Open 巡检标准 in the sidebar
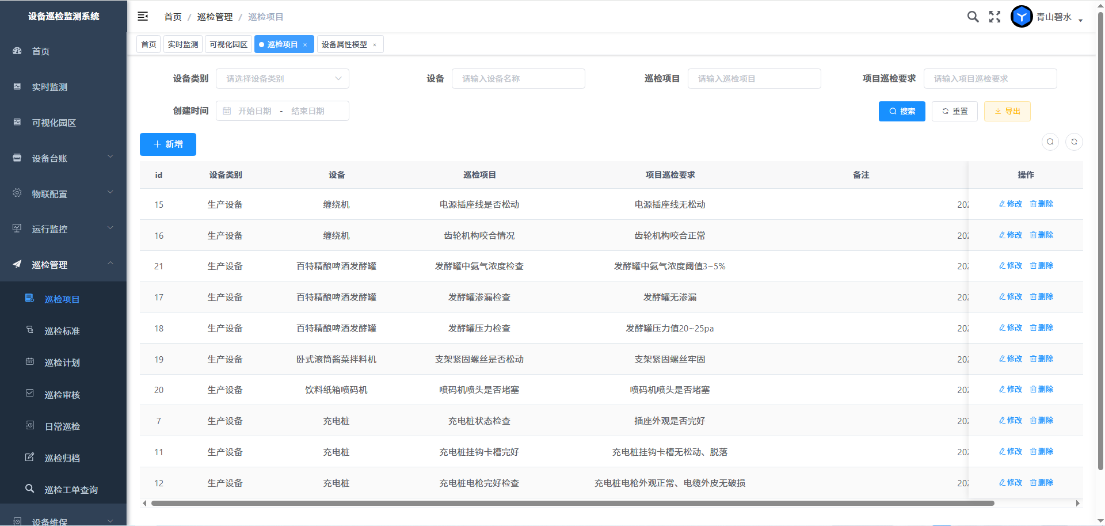This screenshot has width=1105, height=526. click(x=62, y=331)
